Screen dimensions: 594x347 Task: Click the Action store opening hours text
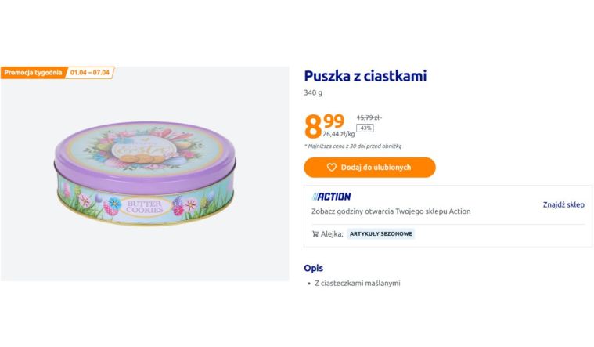point(391,211)
